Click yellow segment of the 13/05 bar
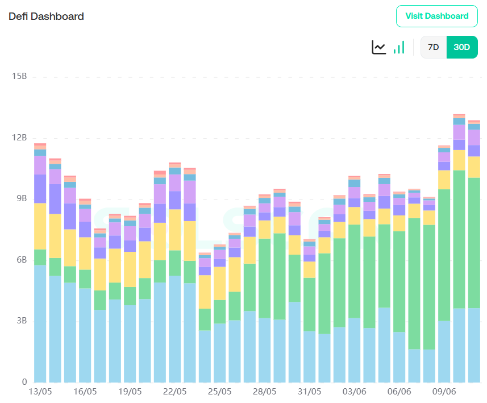Viewport: 487px width, 403px height. pos(40,226)
